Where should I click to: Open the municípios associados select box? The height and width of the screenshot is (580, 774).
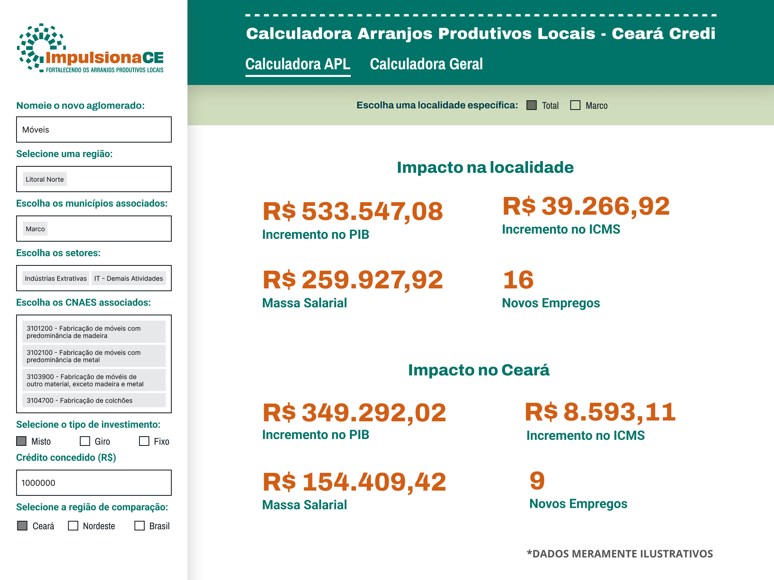click(94, 228)
